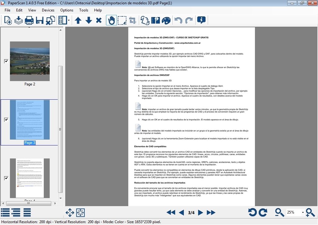Open the File menu

pos(7,10)
